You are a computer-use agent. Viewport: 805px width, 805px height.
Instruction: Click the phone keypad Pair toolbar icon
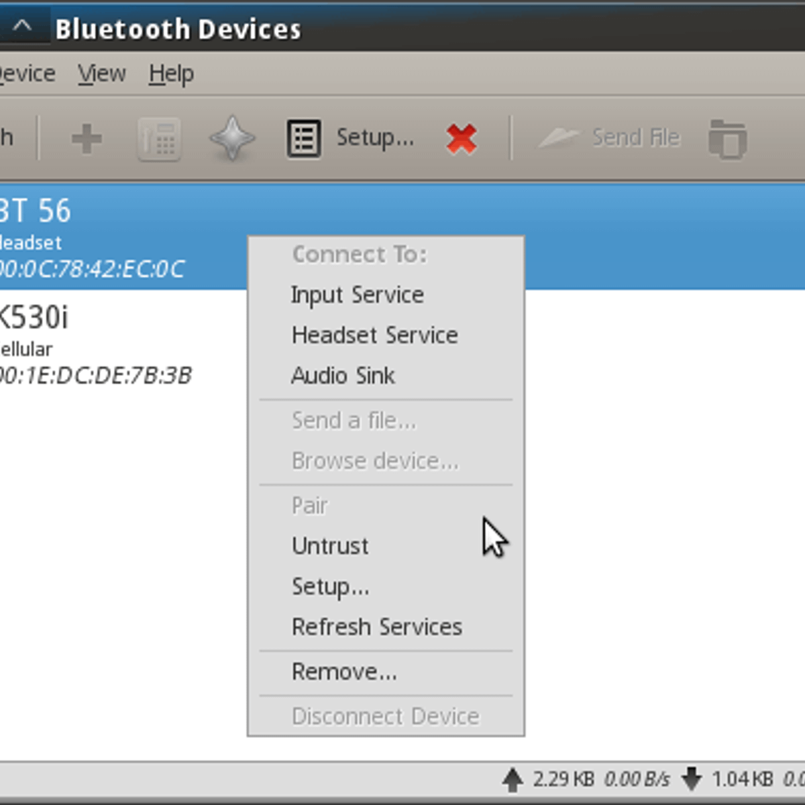point(159,139)
